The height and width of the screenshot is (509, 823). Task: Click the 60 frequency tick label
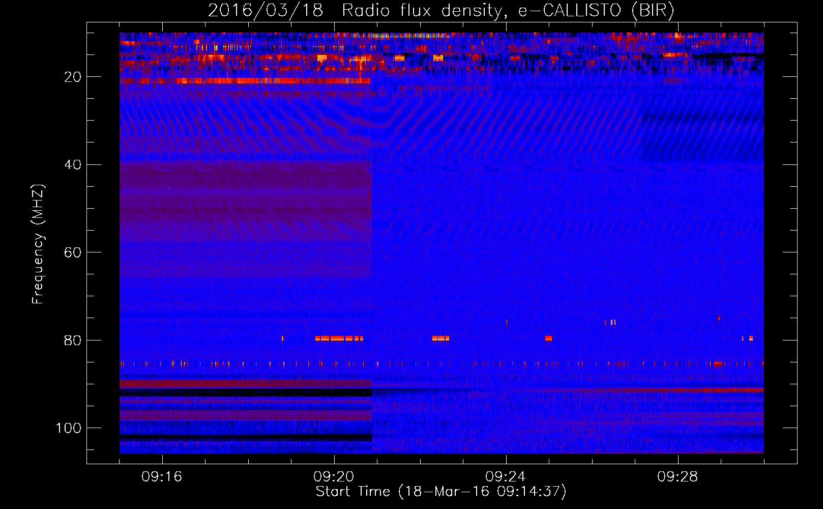(73, 253)
